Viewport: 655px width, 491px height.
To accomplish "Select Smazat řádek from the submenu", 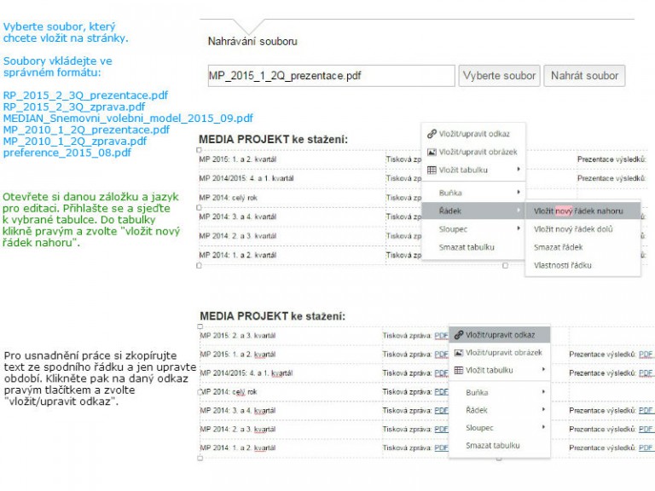I will [x=559, y=246].
